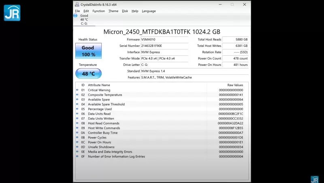
Task: Click the status dot for Critical Warning
Action: (x=77, y=90)
